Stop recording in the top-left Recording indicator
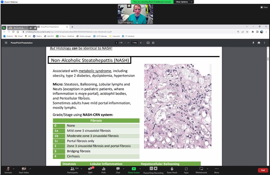The image size is (270, 175). (35, 28)
